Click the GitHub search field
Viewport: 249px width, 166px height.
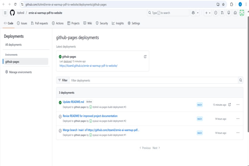point(168,13)
